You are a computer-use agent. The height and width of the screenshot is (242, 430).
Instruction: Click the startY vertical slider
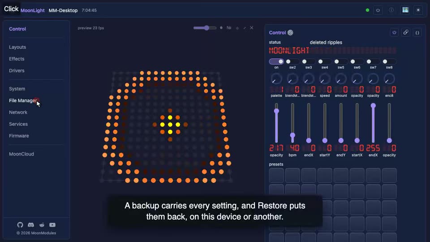[325, 123]
